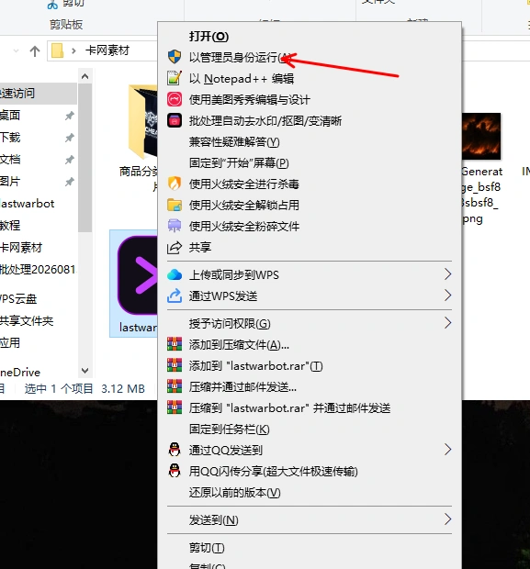Choose 以 Notepad++ 编辑
530x569 pixels.
(x=310, y=78)
